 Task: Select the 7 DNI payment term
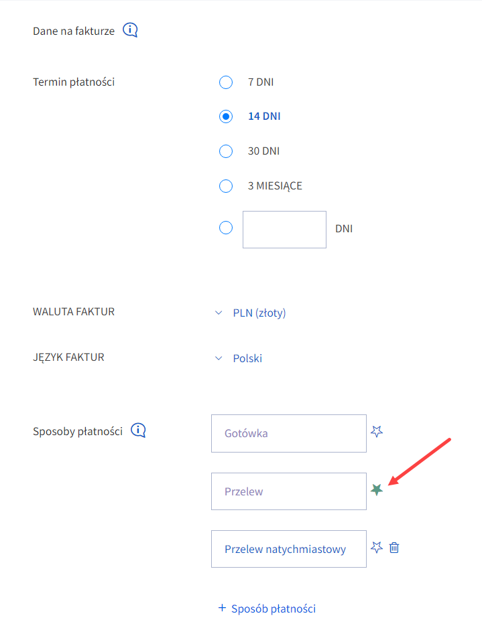coord(226,82)
